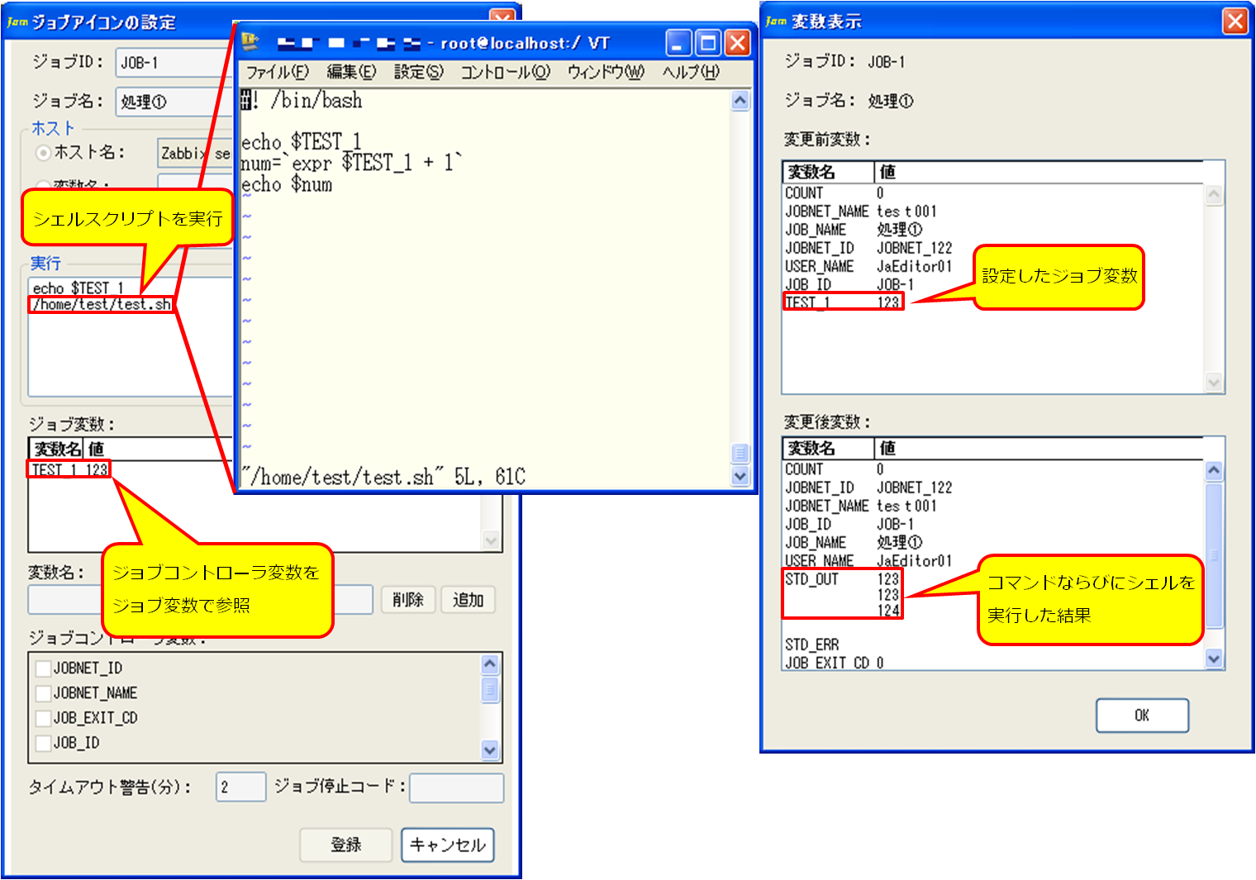Click the 変数名 header in ジョブ変数 table

57,450
